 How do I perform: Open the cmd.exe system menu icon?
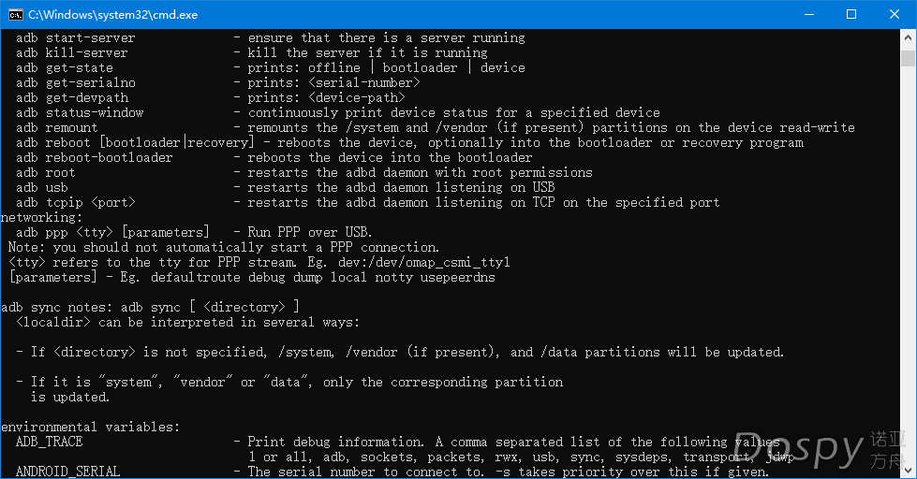tap(16, 15)
